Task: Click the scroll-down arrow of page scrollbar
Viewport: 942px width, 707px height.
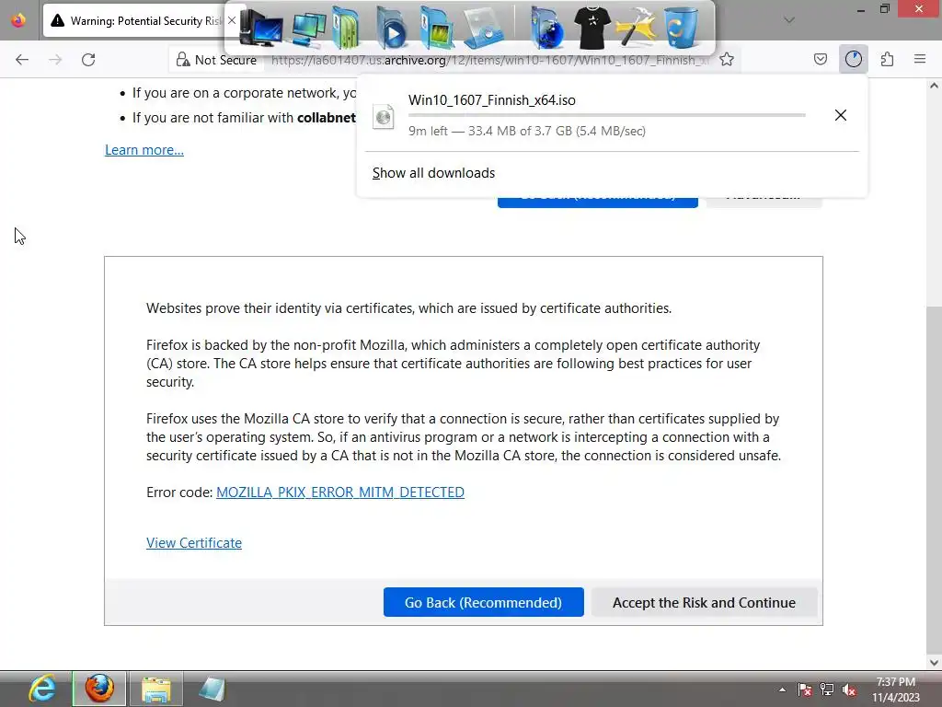Action: [934, 663]
